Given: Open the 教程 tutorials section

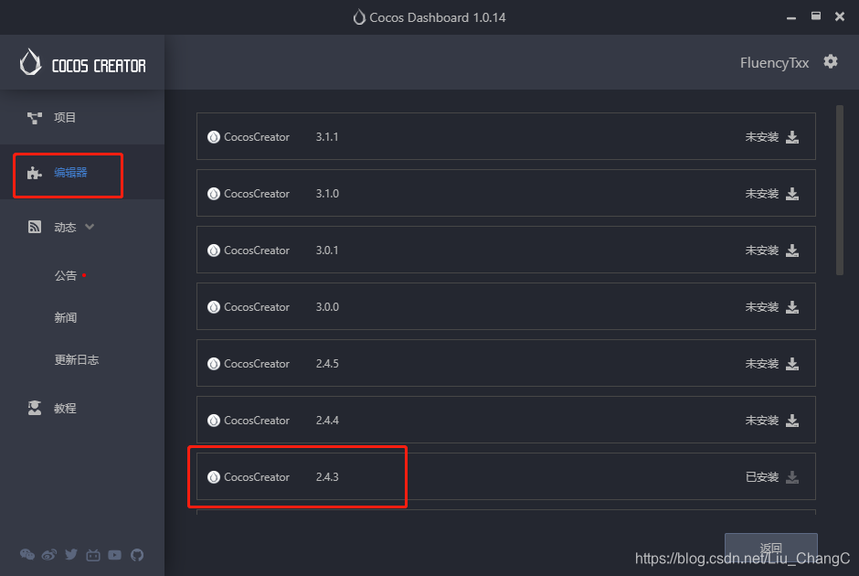Looking at the screenshot, I should (65, 409).
